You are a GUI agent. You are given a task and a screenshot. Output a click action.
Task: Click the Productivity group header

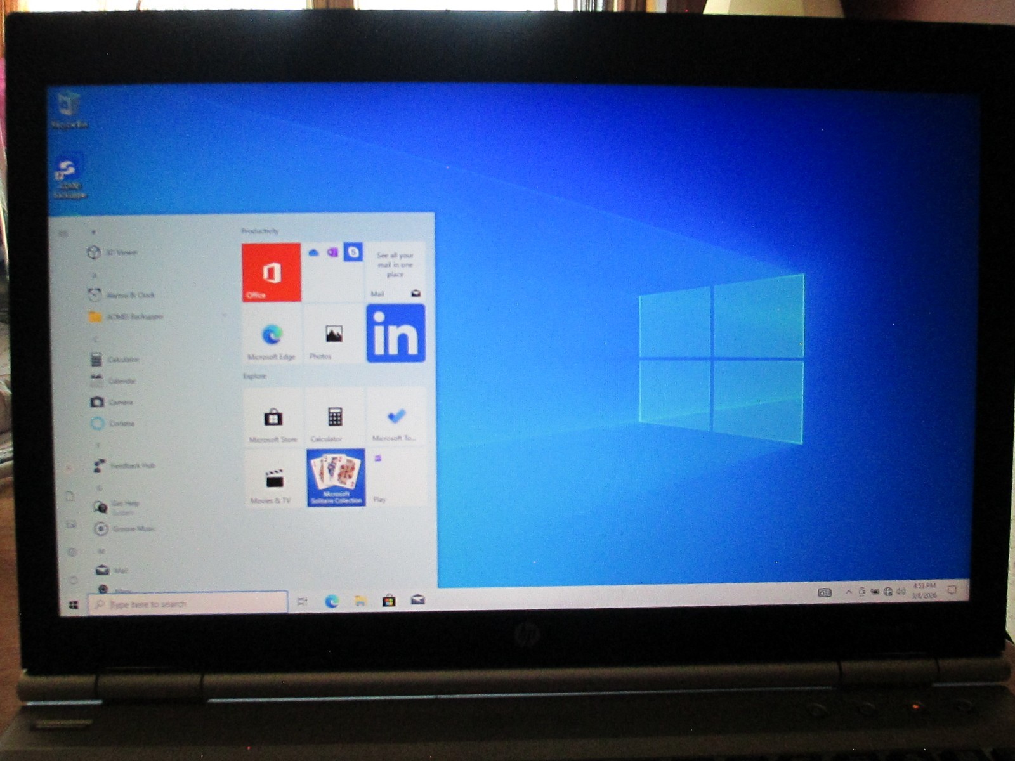[x=260, y=231]
